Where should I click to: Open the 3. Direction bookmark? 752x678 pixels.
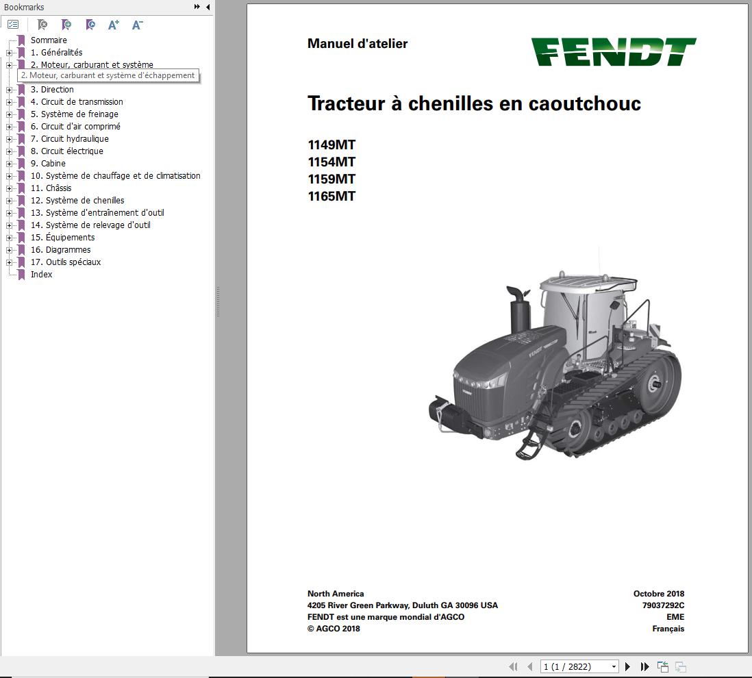pos(52,90)
